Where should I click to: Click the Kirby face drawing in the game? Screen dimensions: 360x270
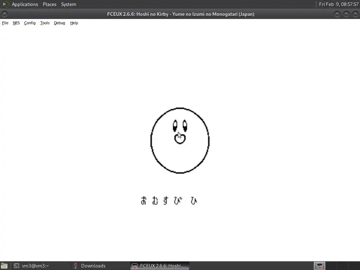[180, 140]
